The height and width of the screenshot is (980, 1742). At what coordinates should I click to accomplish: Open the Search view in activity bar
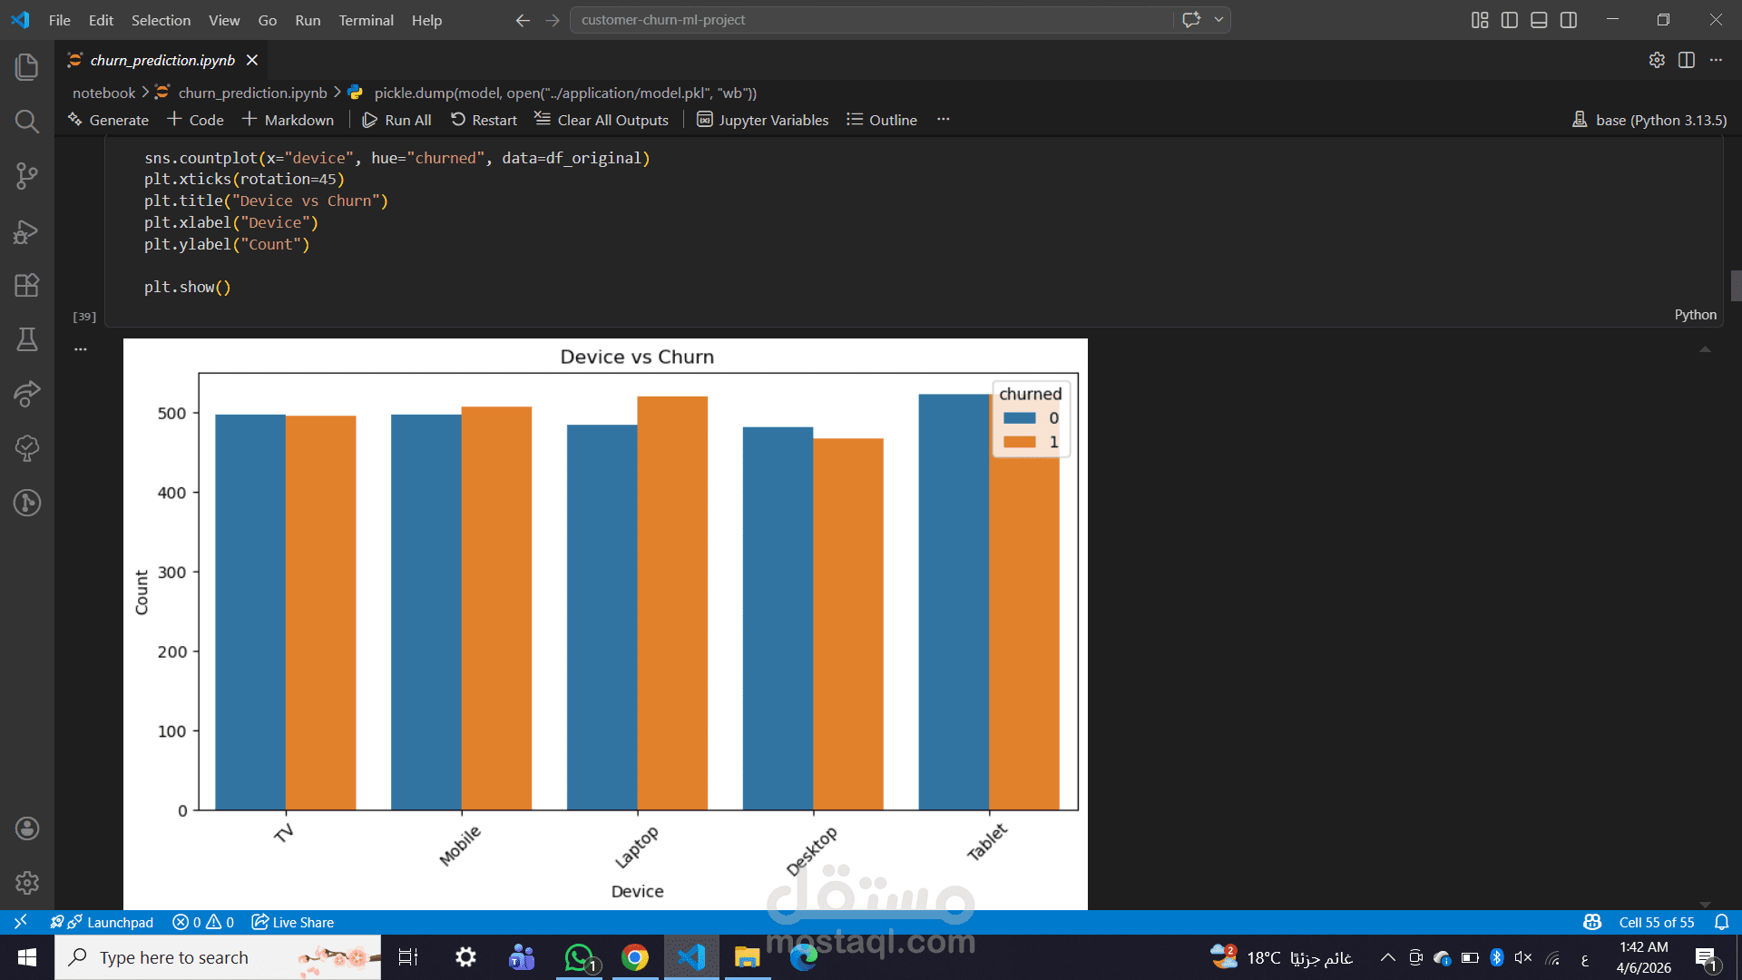click(x=26, y=121)
